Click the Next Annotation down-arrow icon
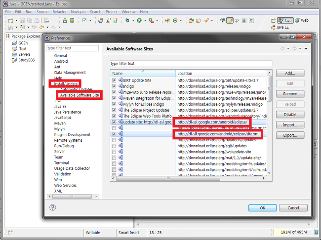 click(x=10, y=27)
